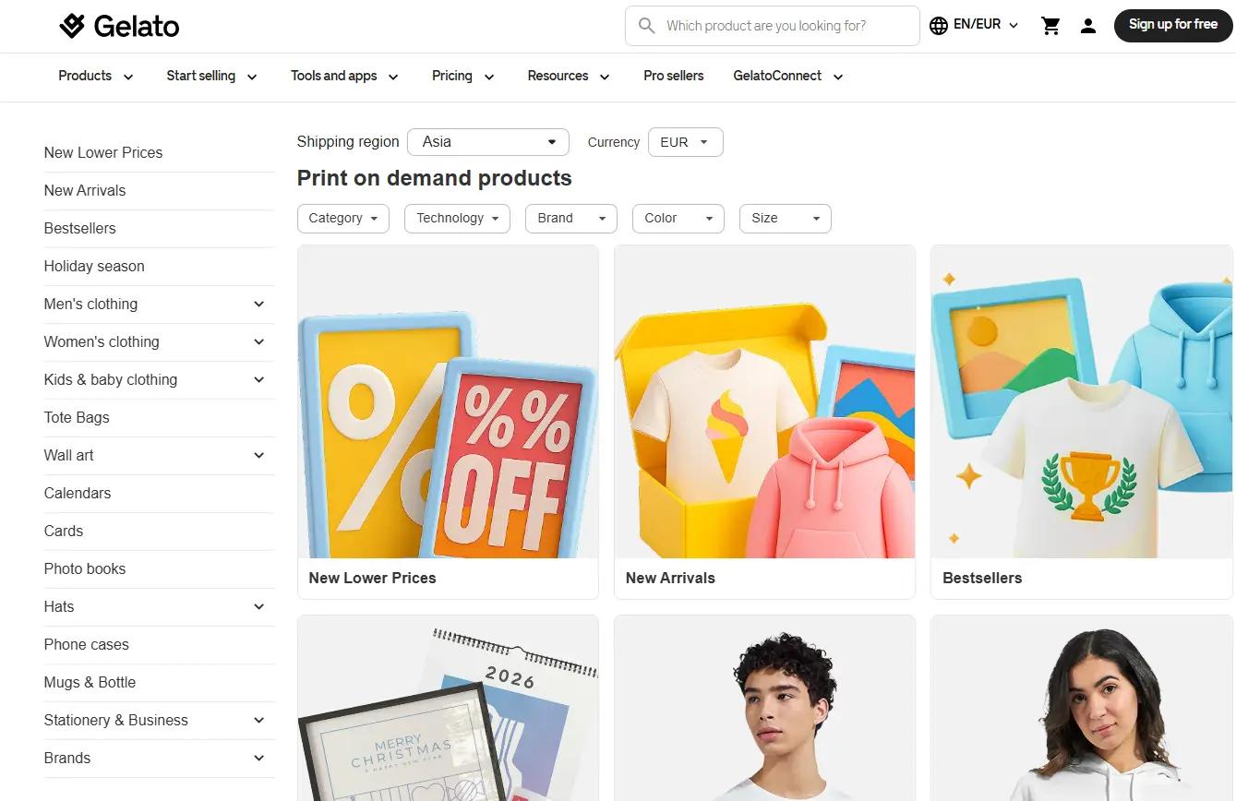Open the New Arrivals product card

764,422
